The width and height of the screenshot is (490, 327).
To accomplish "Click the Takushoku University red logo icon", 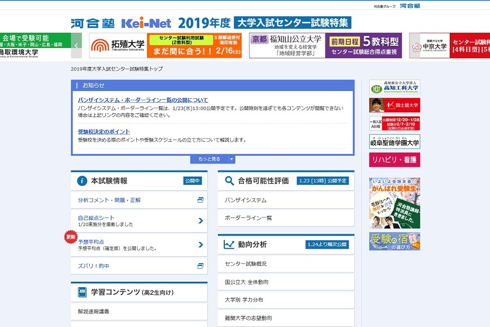I will point(100,44).
